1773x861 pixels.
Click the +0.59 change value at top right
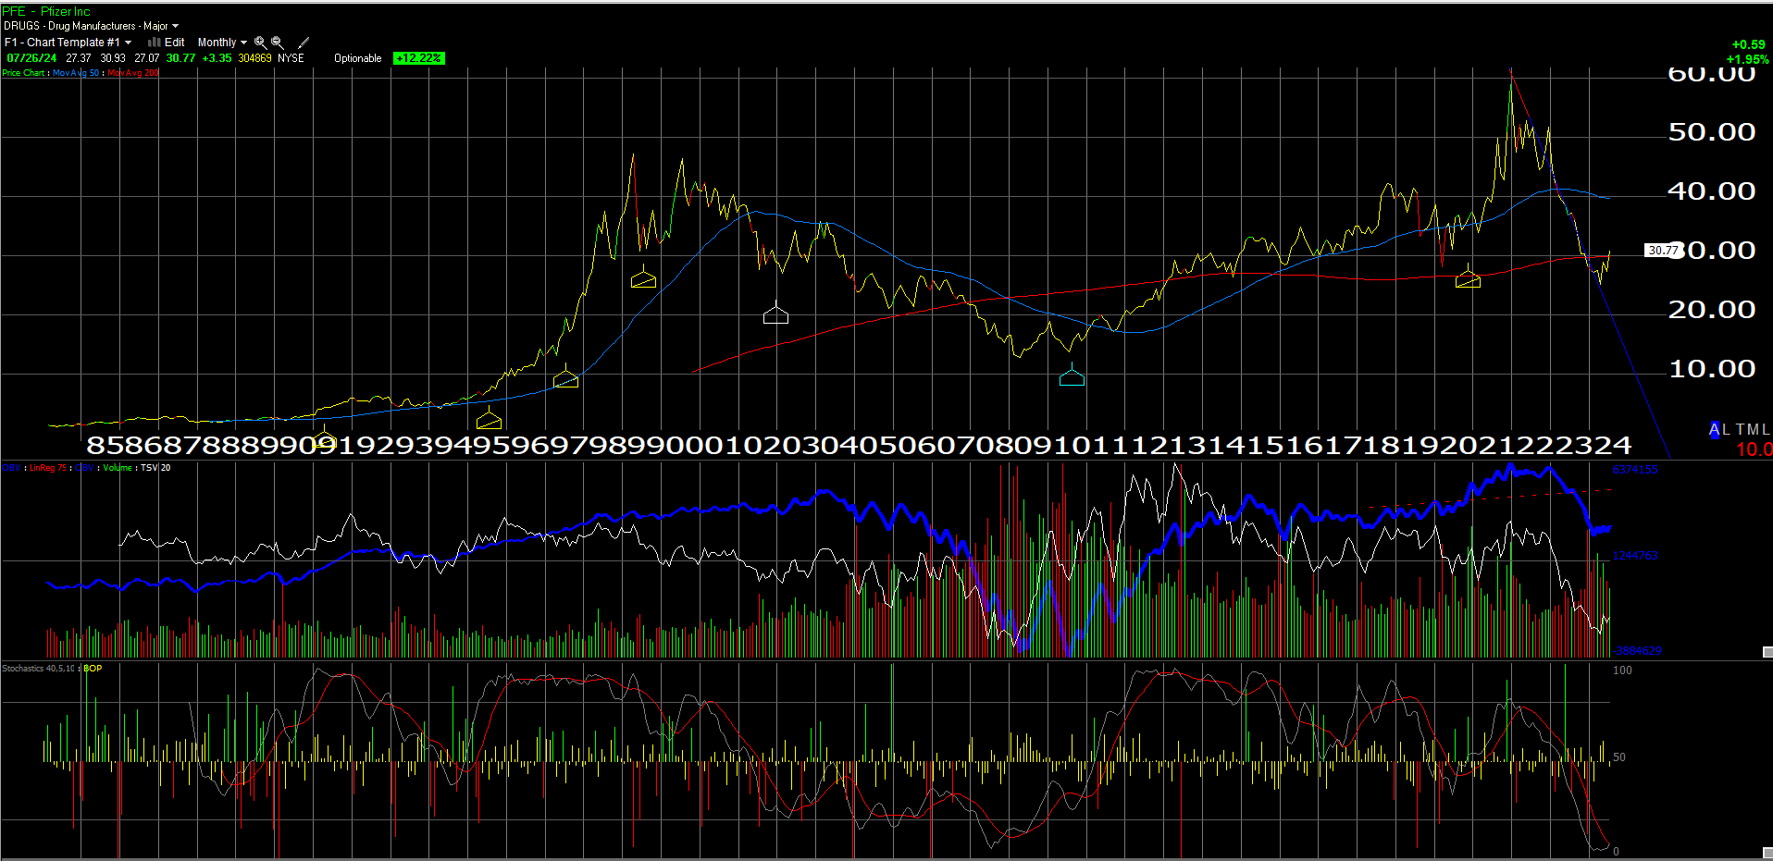[x=1748, y=44]
